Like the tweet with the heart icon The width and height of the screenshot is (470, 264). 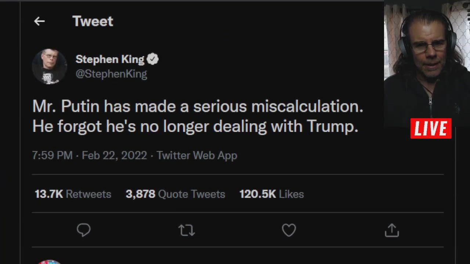click(x=289, y=230)
